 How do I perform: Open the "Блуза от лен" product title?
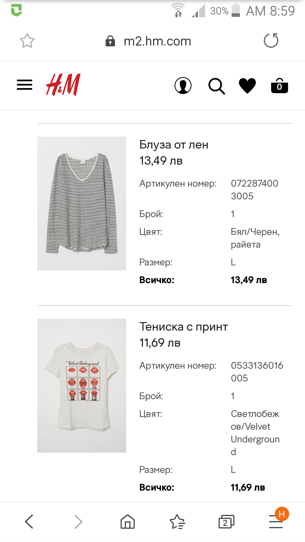pyautogui.click(x=174, y=145)
